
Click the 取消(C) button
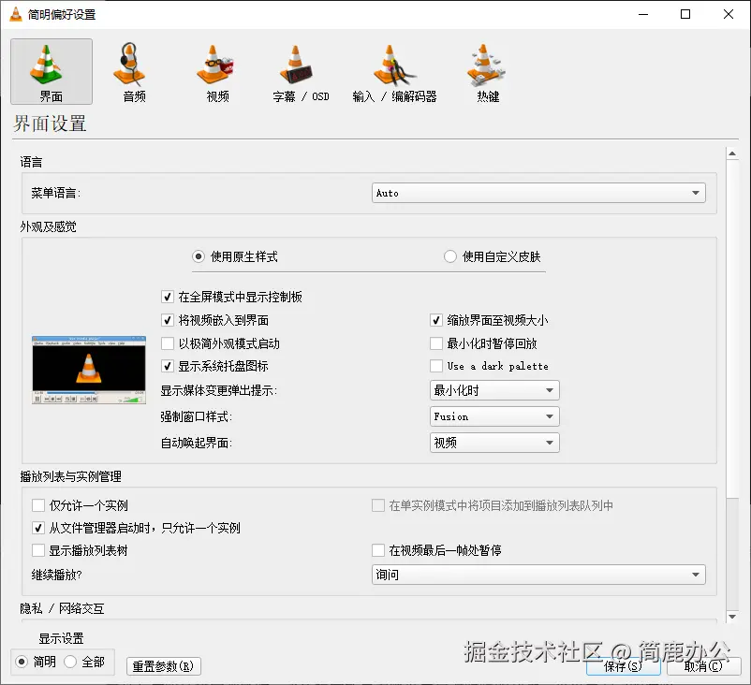(703, 666)
